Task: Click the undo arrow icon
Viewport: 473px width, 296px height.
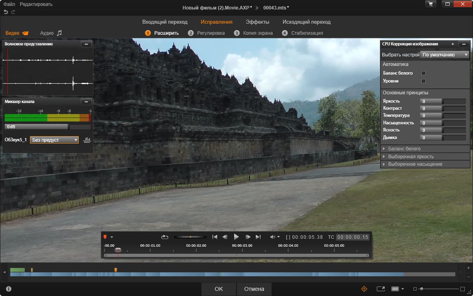Action: click(6, 12)
